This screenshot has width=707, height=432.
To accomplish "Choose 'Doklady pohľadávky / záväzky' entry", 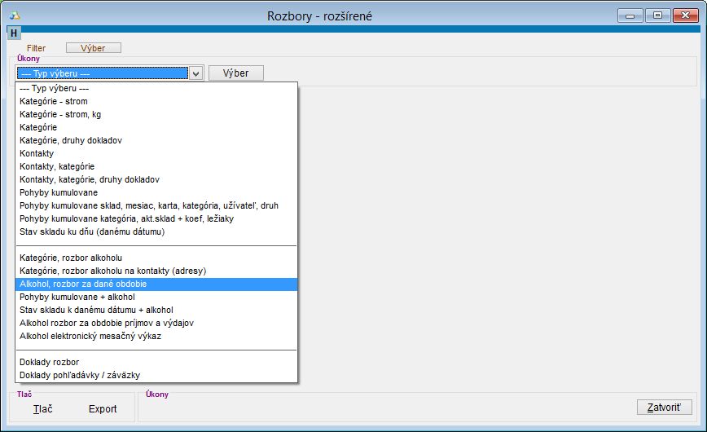I will coord(80,375).
